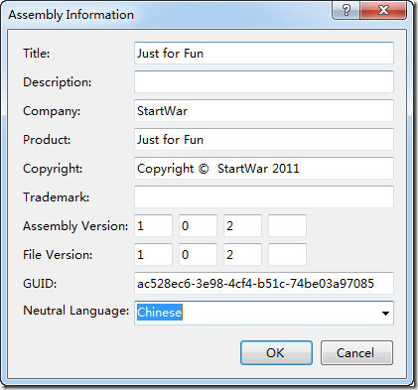418x390 pixels.
Task: Click File Version major number box
Action: coord(153,254)
